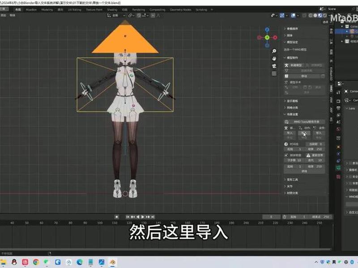Open File Explorer from the taskbar
This screenshot has height=268, width=358.
(x=3, y=262)
